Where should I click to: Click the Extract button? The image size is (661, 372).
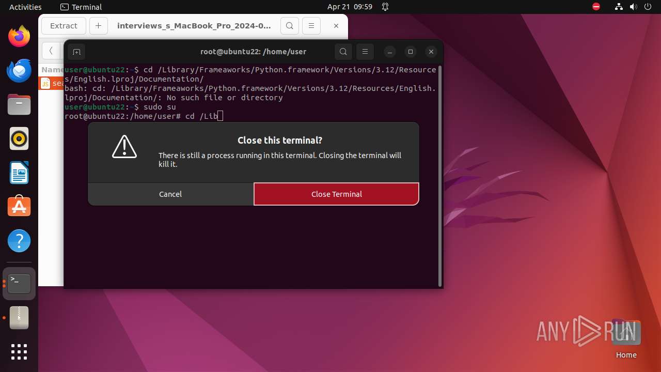tap(64, 26)
